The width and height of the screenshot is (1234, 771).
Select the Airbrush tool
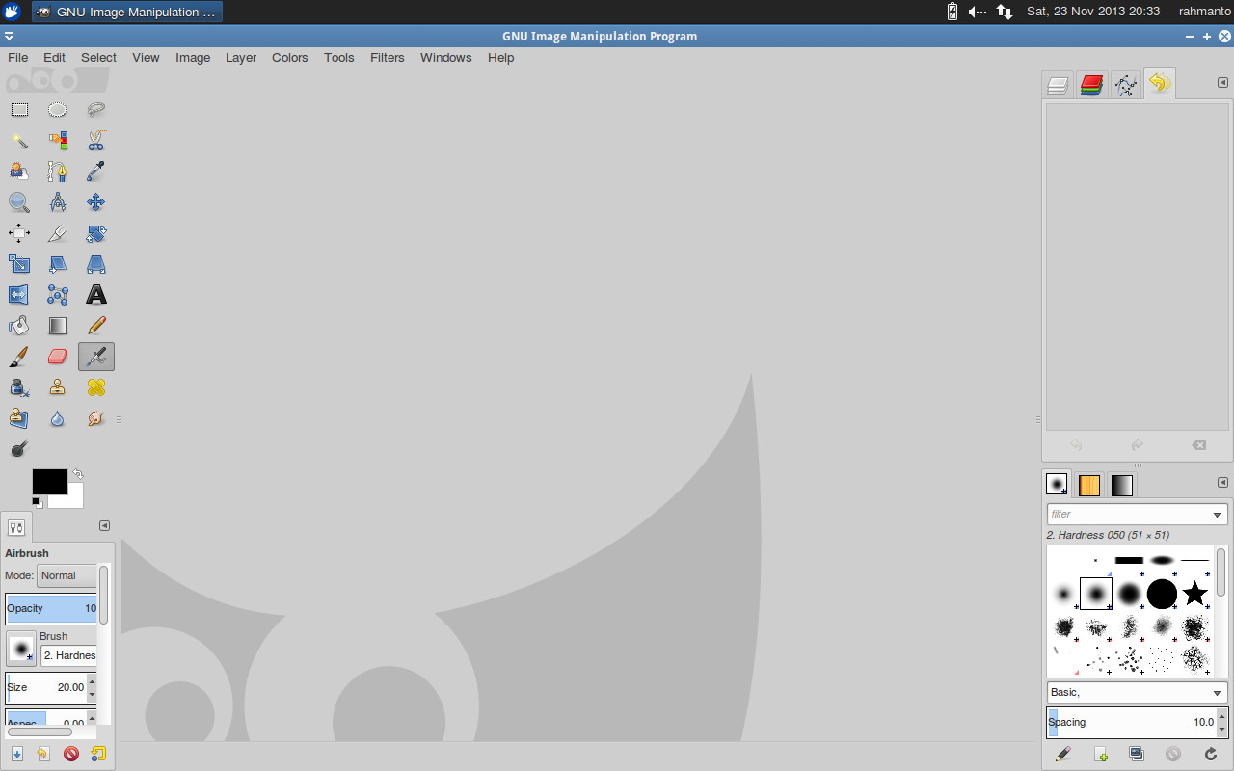click(x=96, y=357)
